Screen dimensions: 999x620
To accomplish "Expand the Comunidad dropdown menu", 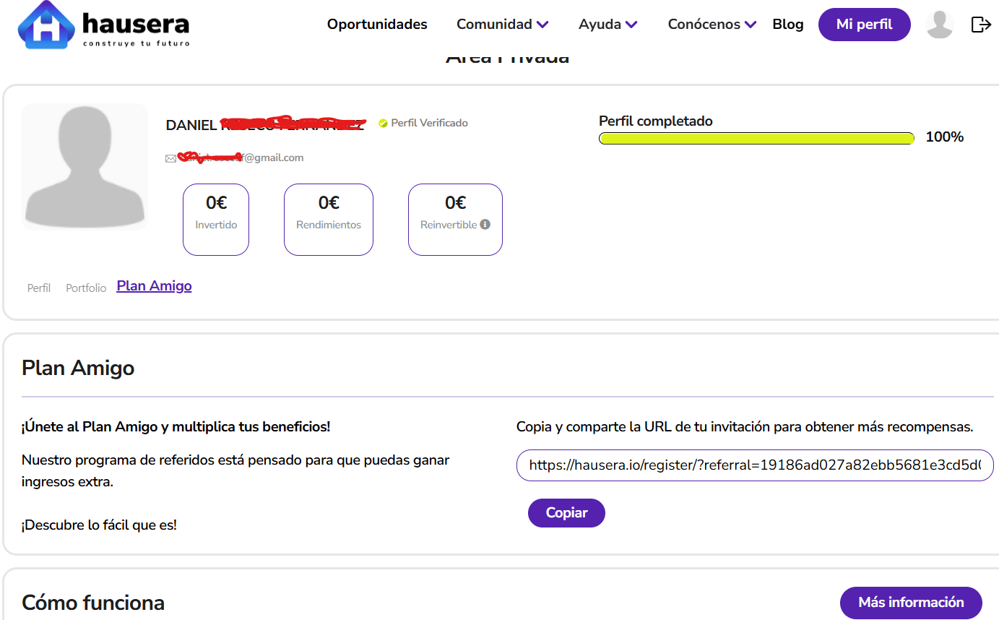I will (x=503, y=25).
